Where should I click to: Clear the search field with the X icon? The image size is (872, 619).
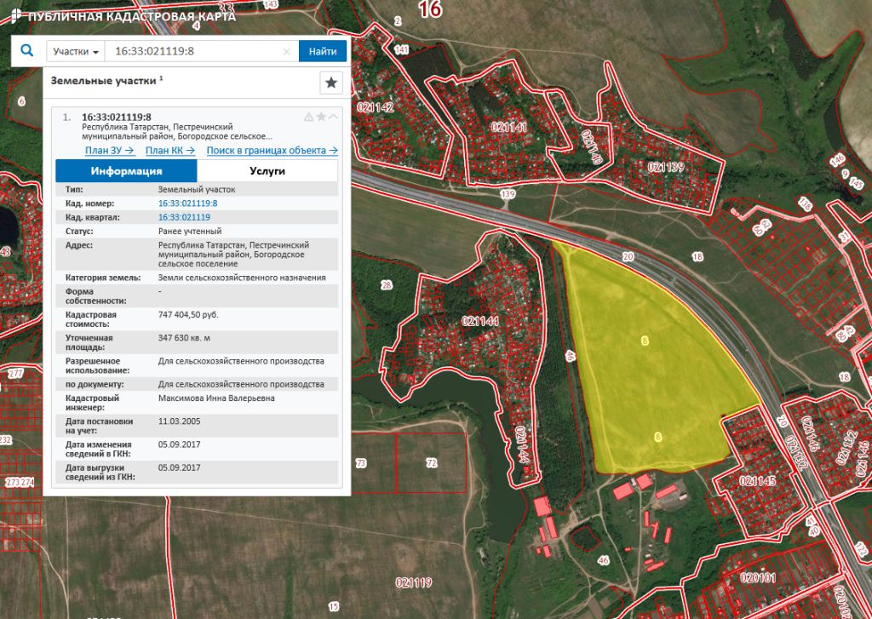(x=287, y=52)
